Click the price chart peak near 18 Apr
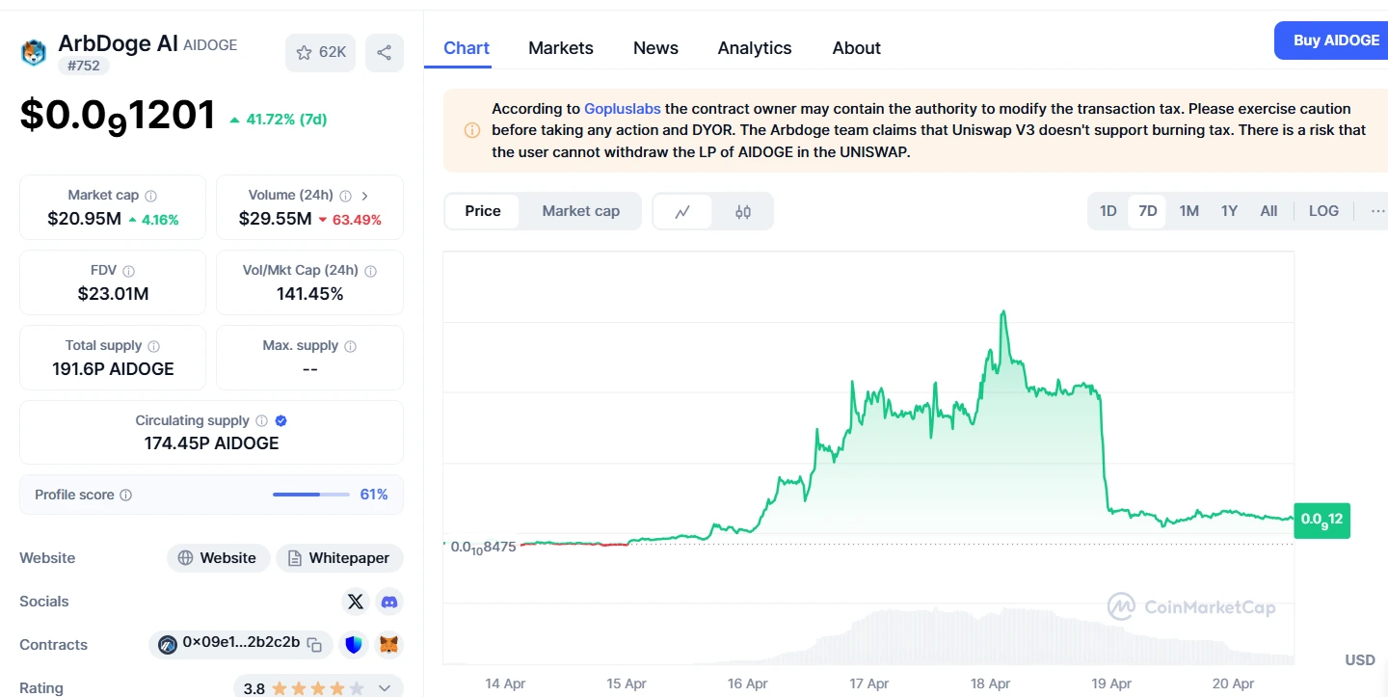Viewport: 1388px width, 697px height. [1003, 312]
